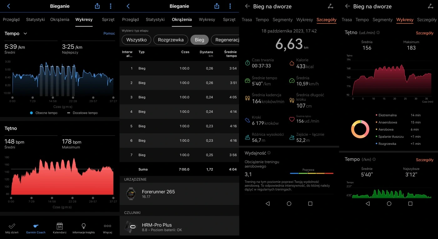Open Statystyki tab left of selected Okrążenia
The height and width of the screenshot is (239, 438).
coord(155,19)
